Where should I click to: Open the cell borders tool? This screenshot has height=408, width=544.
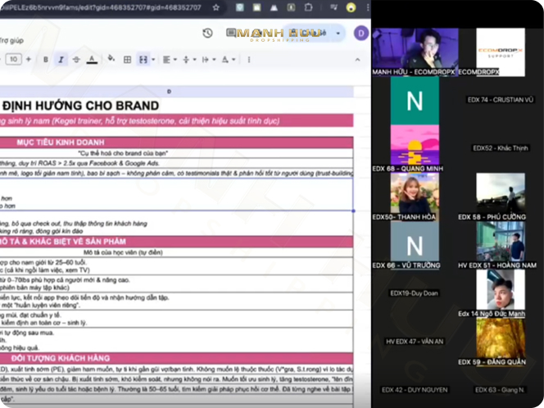[x=127, y=60]
